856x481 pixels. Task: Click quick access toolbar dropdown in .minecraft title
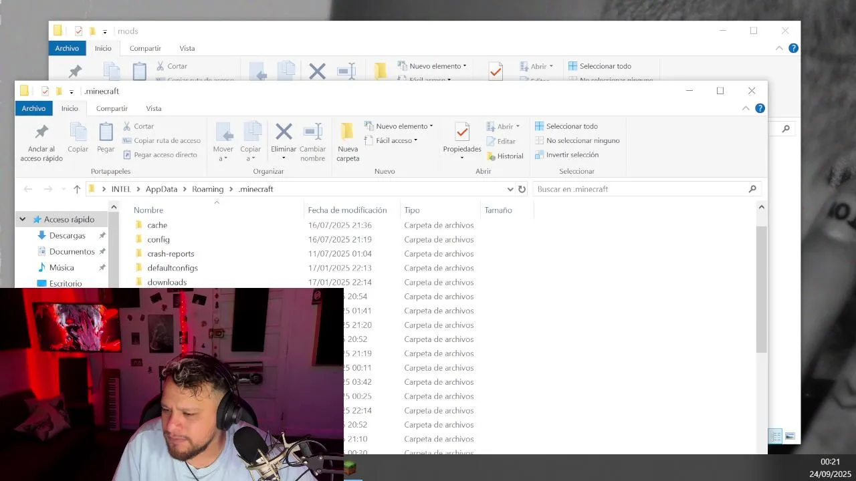[x=72, y=92]
